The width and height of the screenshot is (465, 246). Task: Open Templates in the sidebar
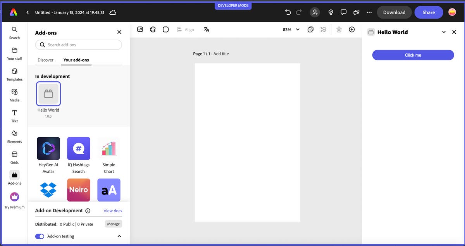(x=14, y=75)
